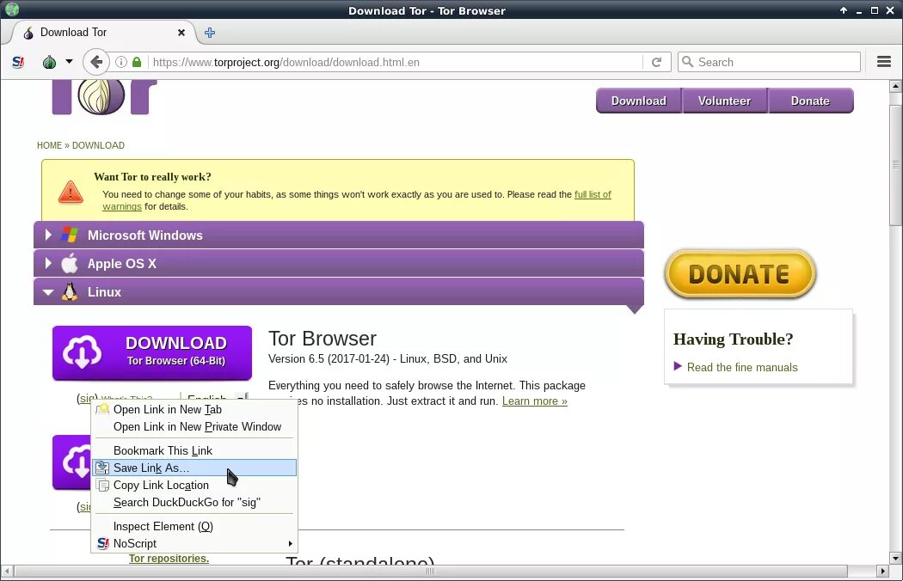Screen dimensions: 903x581
Task: Click the Linux penguin icon
Action: click(x=70, y=291)
